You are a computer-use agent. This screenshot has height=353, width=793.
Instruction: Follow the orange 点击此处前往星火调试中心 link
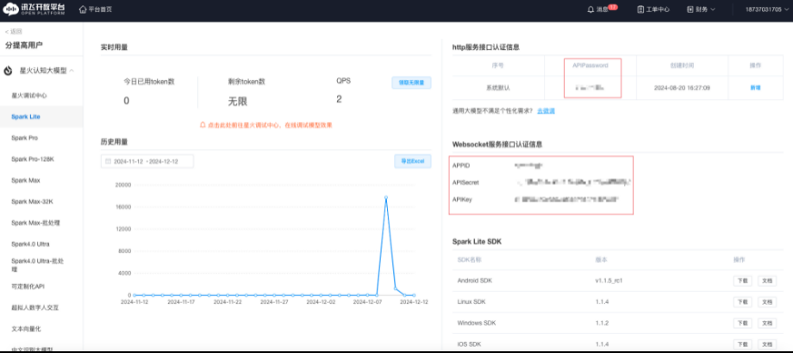click(x=270, y=124)
